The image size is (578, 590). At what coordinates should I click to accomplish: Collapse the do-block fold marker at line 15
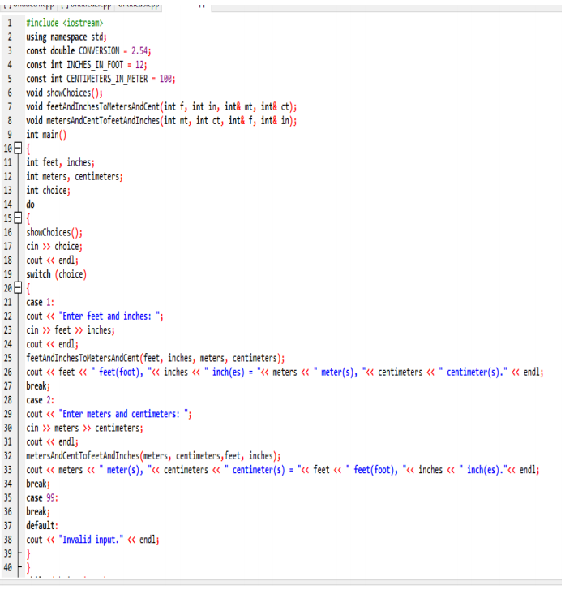pyautogui.click(x=18, y=217)
